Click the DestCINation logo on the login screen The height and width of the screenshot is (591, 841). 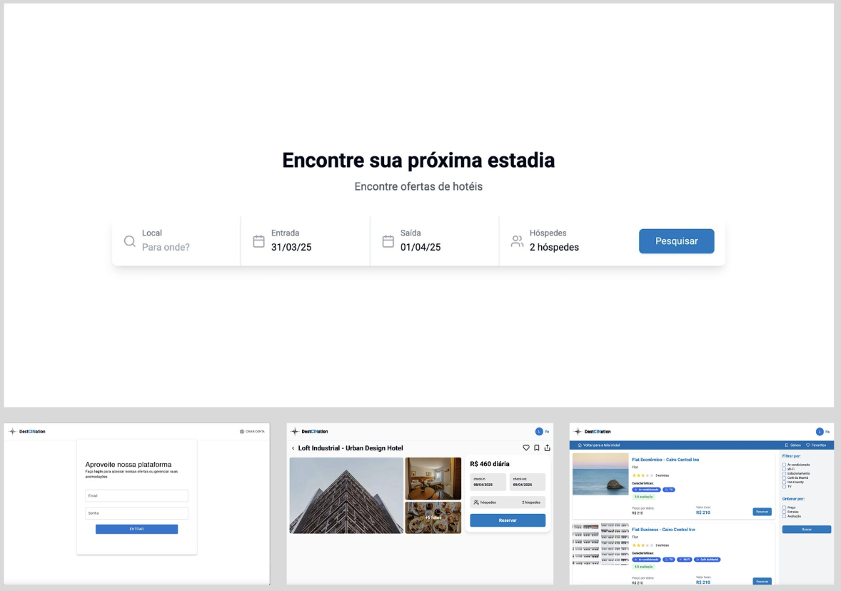[27, 431]
